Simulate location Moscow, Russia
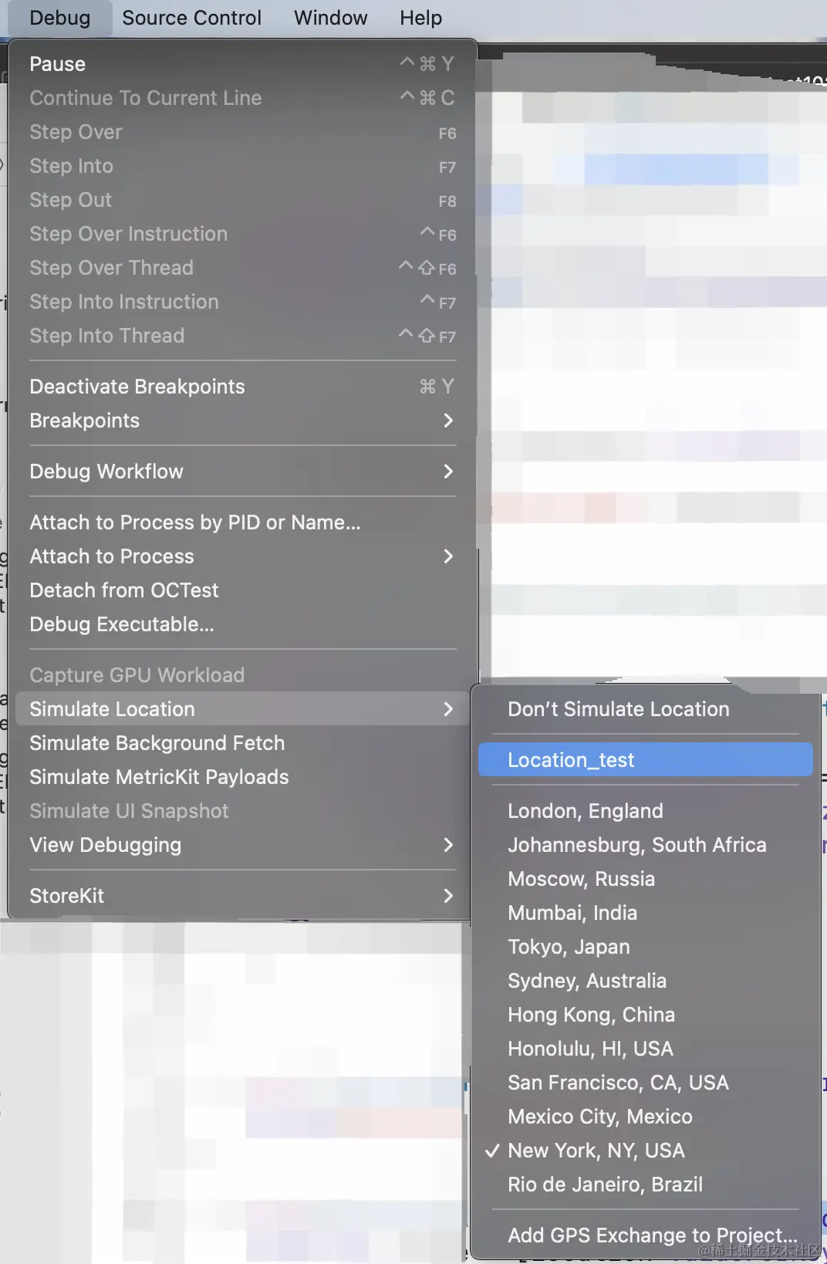This screenshot has width=827, height=1264. click(646, 879)
